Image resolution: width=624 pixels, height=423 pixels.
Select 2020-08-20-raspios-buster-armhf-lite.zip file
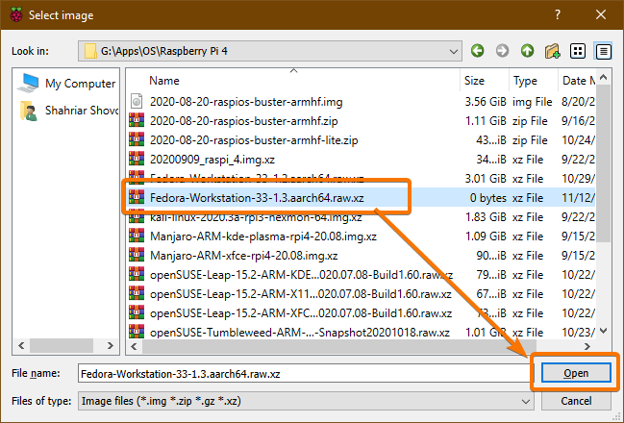tap(254, 140)
